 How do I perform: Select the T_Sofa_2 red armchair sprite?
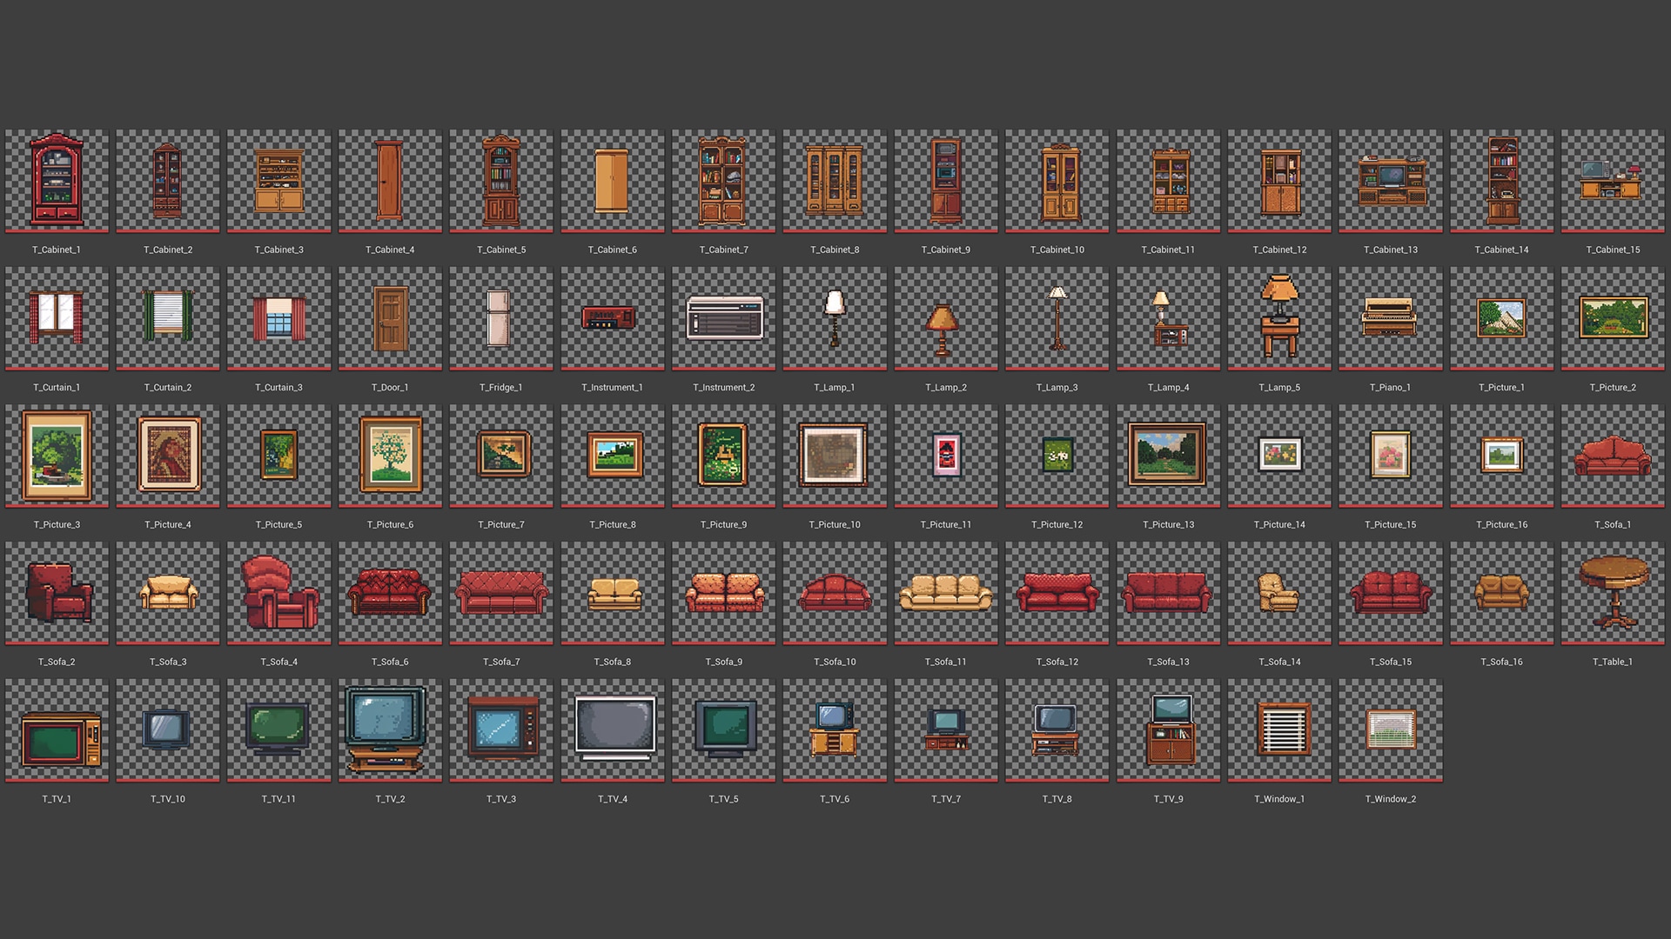57,592
